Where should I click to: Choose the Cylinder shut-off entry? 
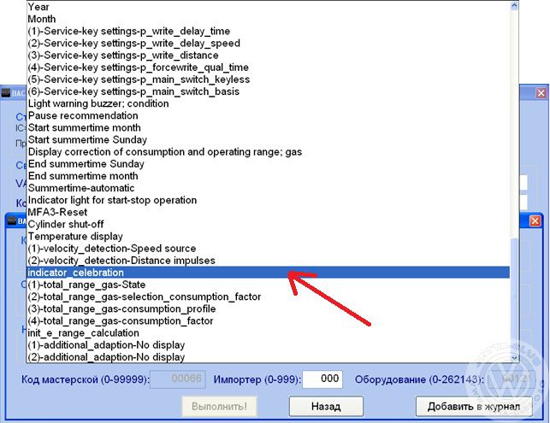pos(64,224)
